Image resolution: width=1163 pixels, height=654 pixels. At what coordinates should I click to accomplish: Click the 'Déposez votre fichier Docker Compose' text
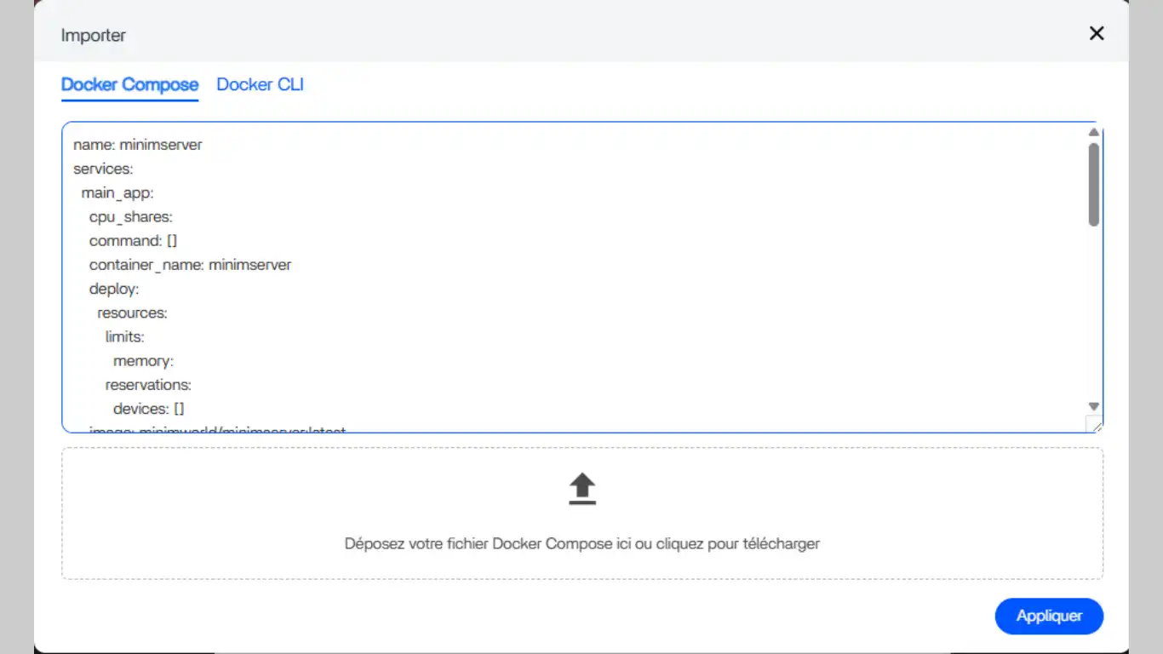pos(581,543)
